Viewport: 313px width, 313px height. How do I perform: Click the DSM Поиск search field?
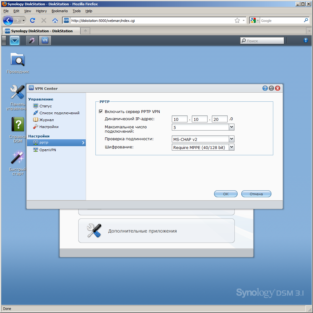click(x=262, y=40)
